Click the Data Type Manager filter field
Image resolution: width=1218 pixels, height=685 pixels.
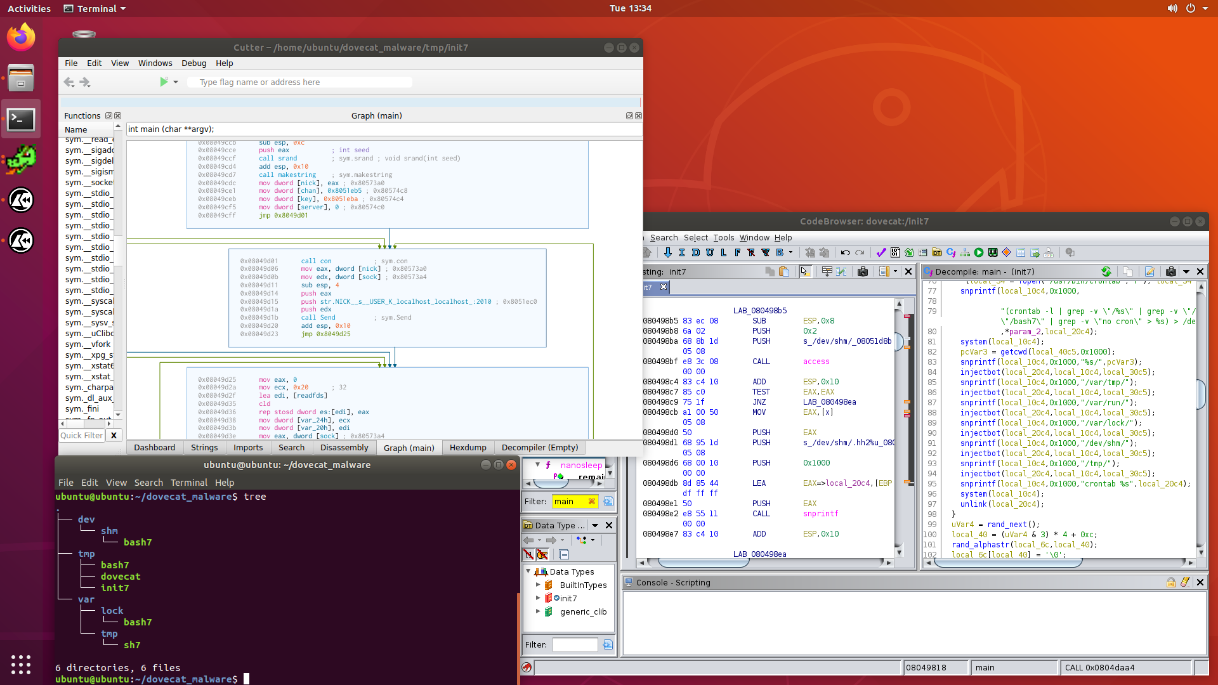pyautogui.click(x=575, y=644)
